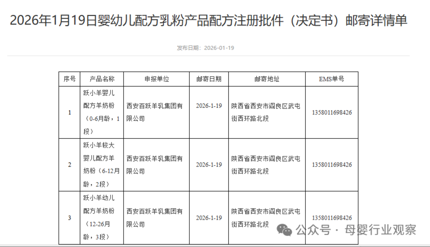Select the 跃小羊婴儿配方羊奶粉 1段 product cell
The height and width of the screenshot is (247, 430).
(x=101, y=112)
